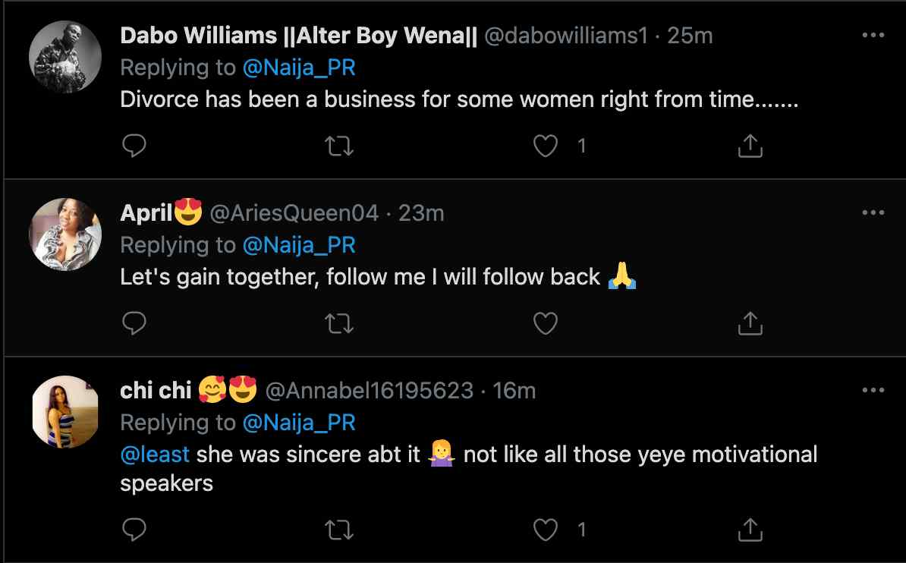Viewport: 906px width, 563px height.
Task: Reply to April's follow-back tweet
Action: 134,323
